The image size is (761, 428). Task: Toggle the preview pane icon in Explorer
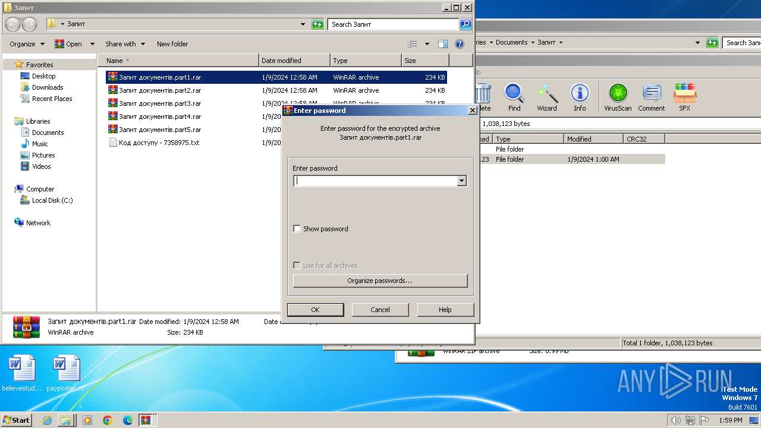(442, 44)
